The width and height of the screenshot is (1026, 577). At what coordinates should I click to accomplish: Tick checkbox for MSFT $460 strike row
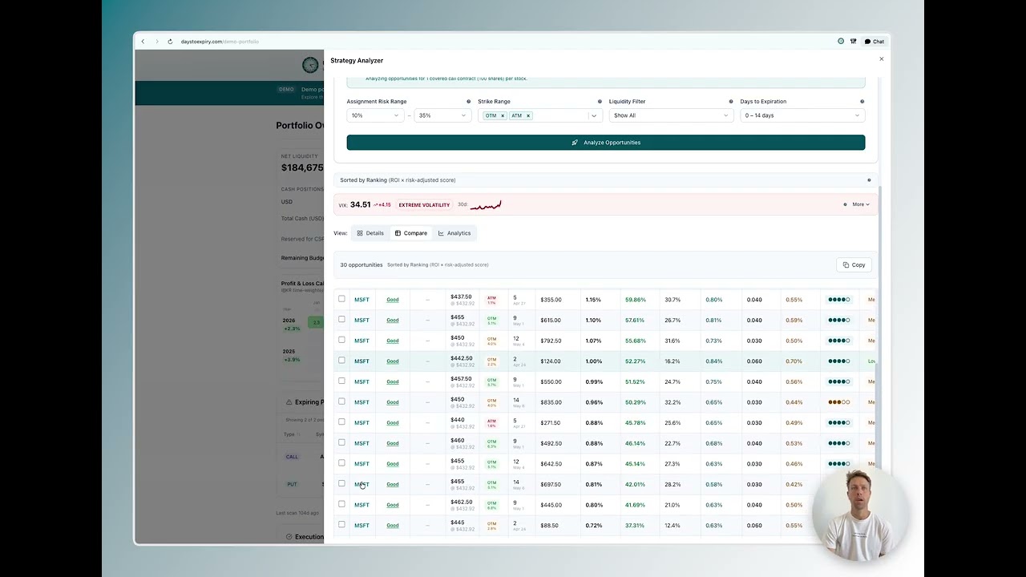coord(341,442)
